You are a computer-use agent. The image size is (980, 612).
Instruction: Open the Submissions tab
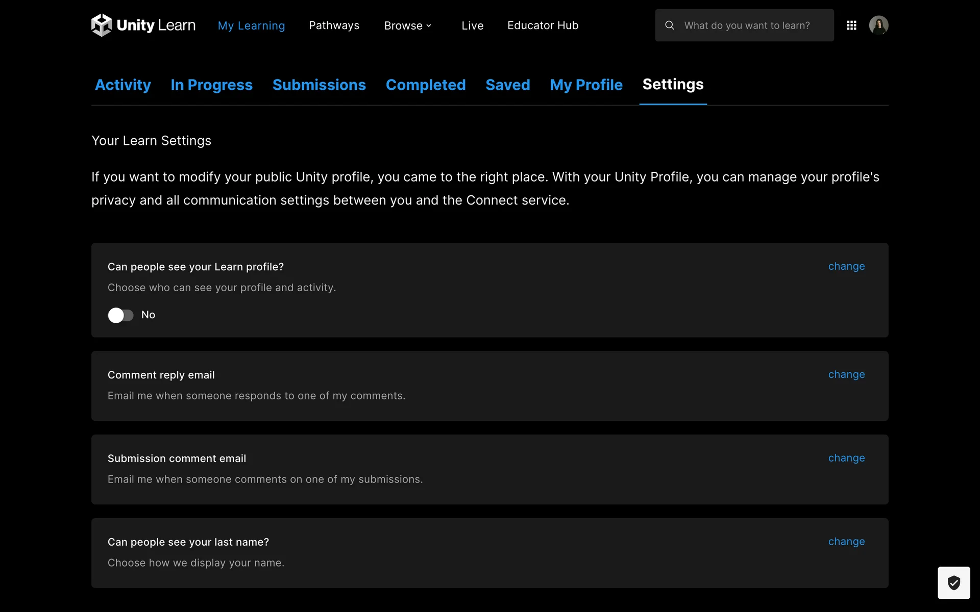[319, 85]
